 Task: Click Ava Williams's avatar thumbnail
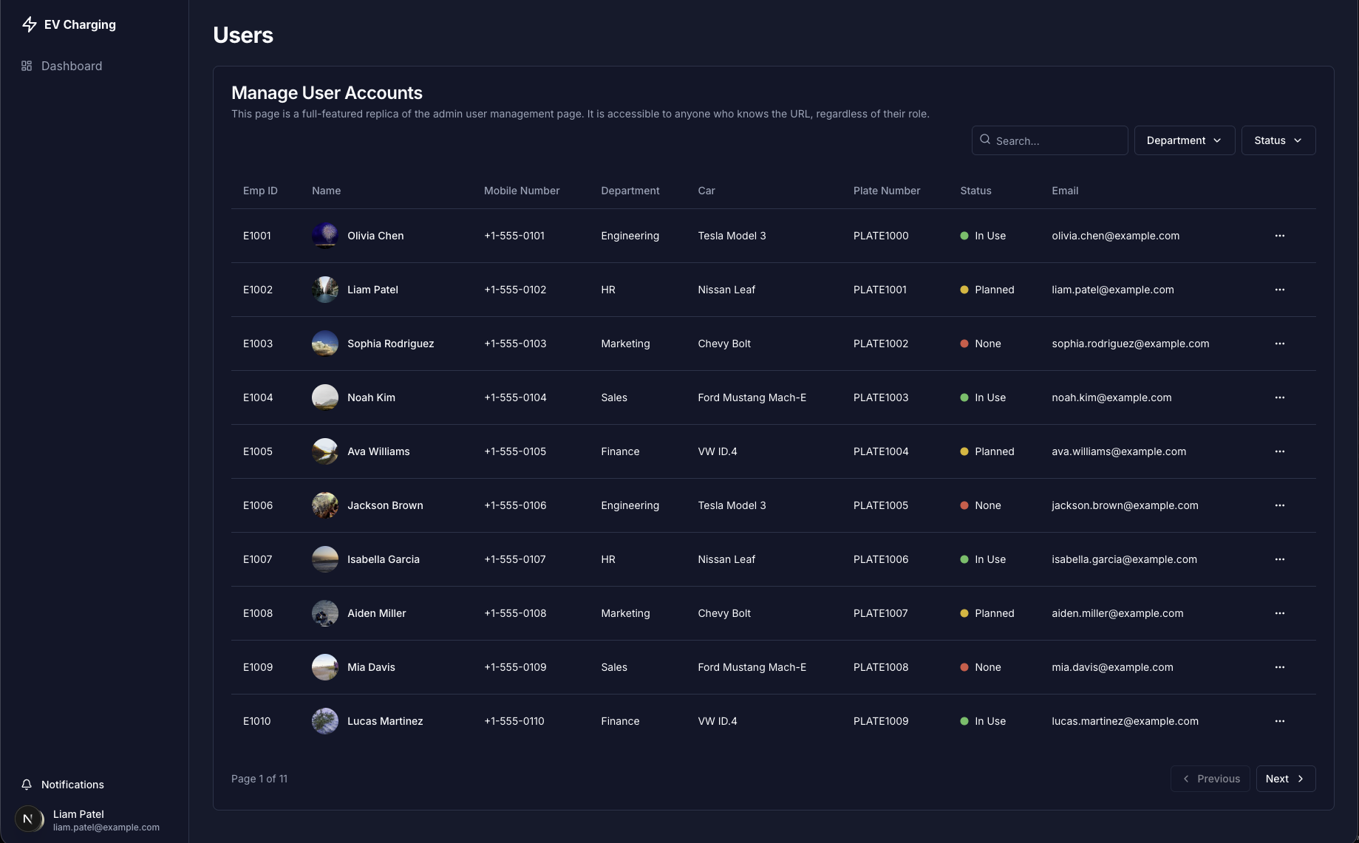(x=325, y=451)
